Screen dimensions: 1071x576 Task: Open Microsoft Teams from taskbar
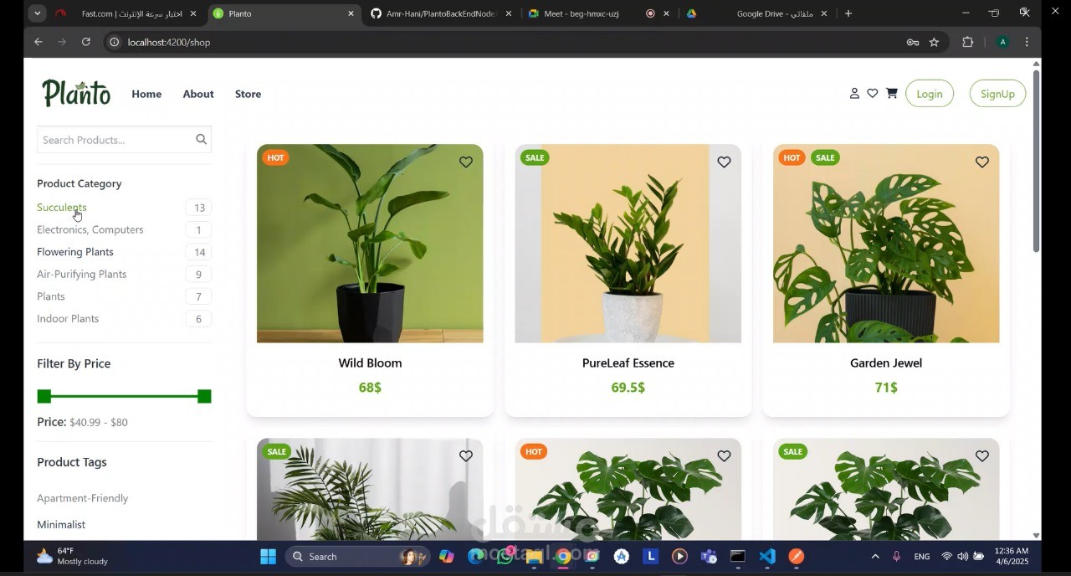709,557
